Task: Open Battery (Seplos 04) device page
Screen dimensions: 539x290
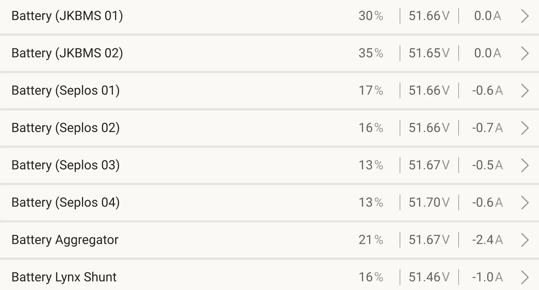Action: tap(65, 203)
